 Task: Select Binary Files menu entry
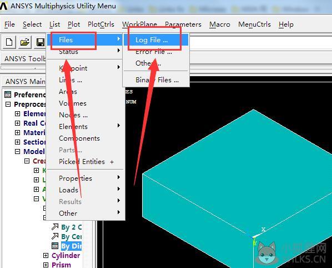(157, 80)
